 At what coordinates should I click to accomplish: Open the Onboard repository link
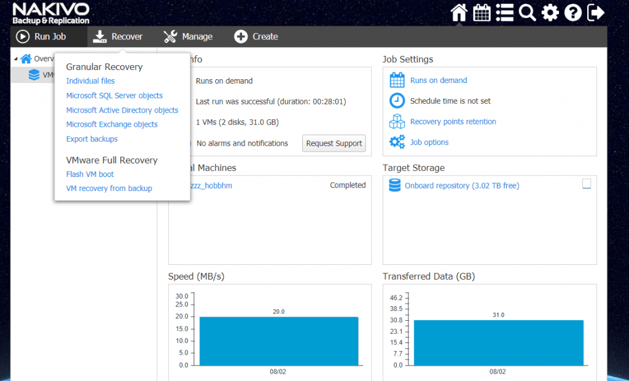pyautogui.click(x=462, y=186)
